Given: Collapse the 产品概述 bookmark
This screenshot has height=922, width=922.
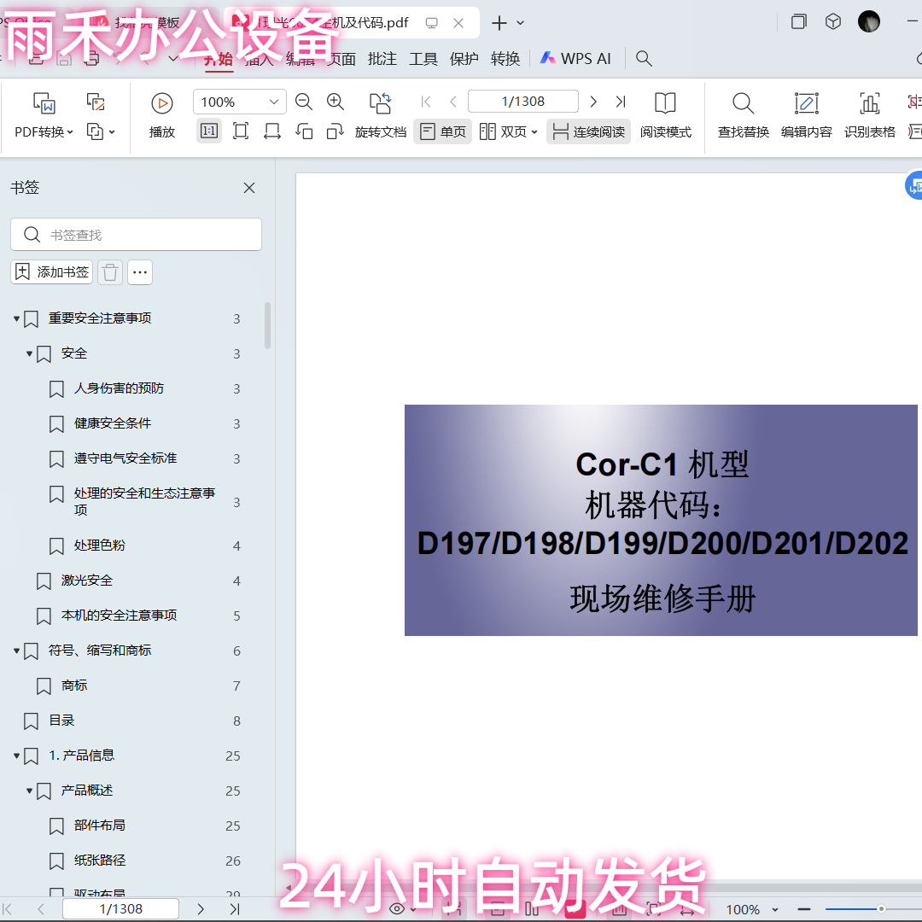Looking at the screenshot, I should (x=29, y=791).
